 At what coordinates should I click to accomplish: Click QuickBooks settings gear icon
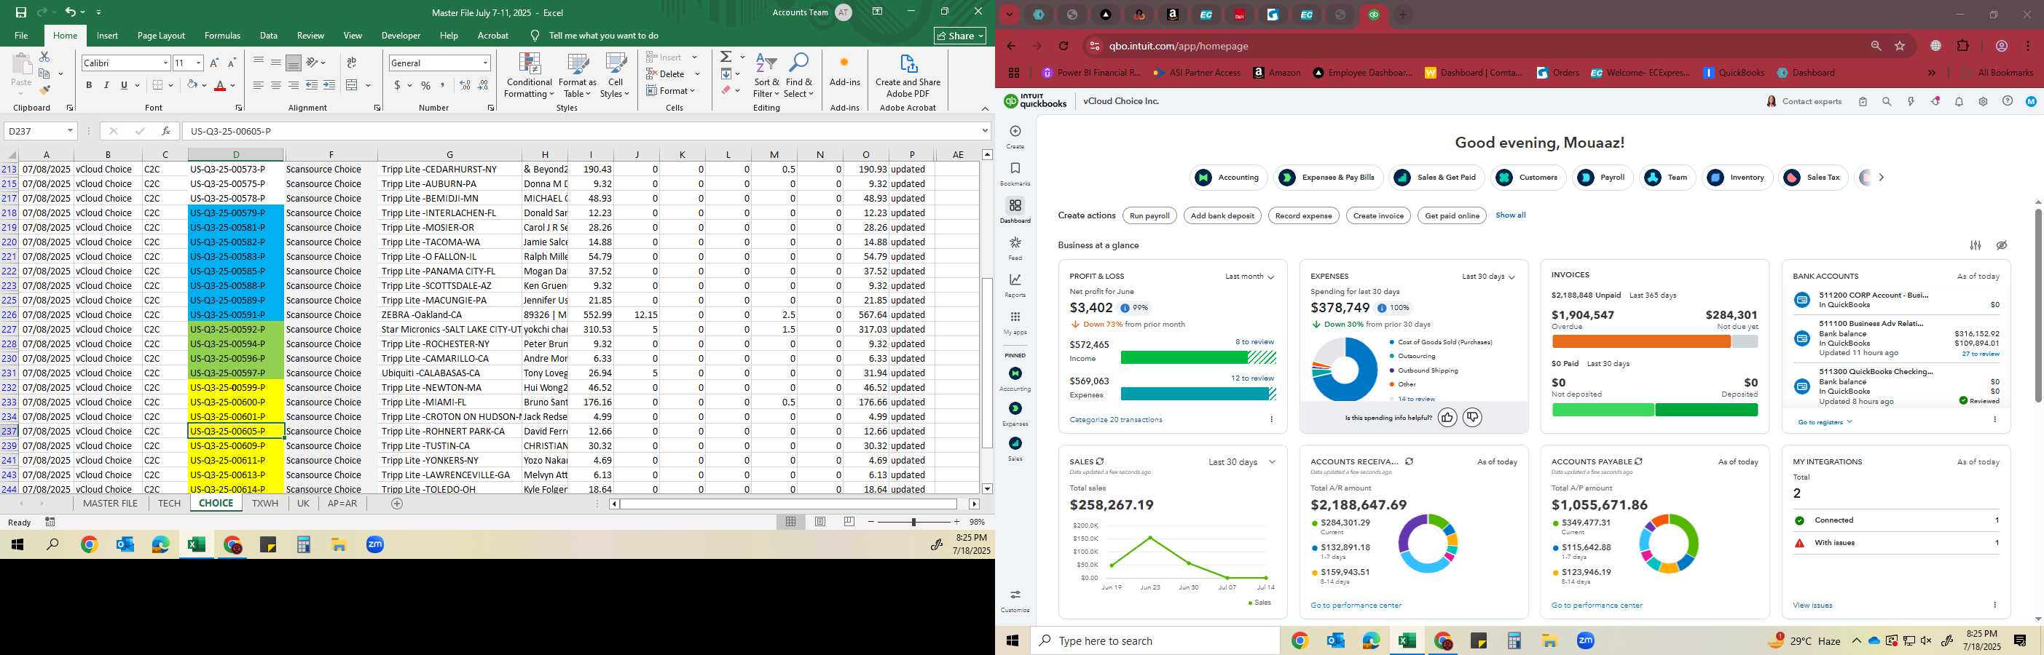1983,101
